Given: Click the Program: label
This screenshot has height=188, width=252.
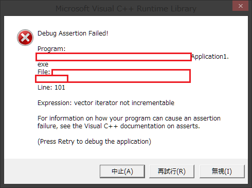Looking at the screenshot, I should pos(51,49).
